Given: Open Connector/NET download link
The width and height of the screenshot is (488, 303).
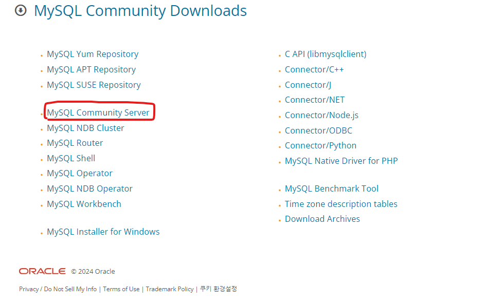Looking at the screenshot, I should 315,100.
